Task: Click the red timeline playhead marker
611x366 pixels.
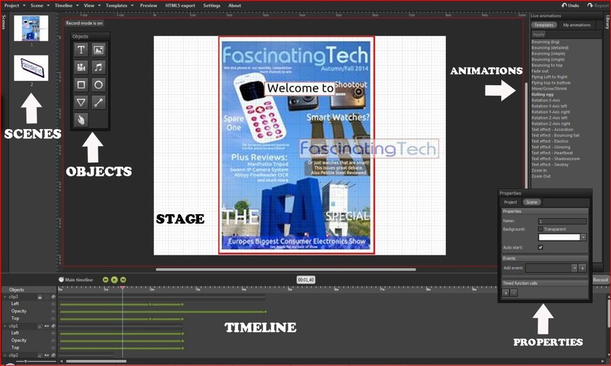Action: tap(123, 288)
